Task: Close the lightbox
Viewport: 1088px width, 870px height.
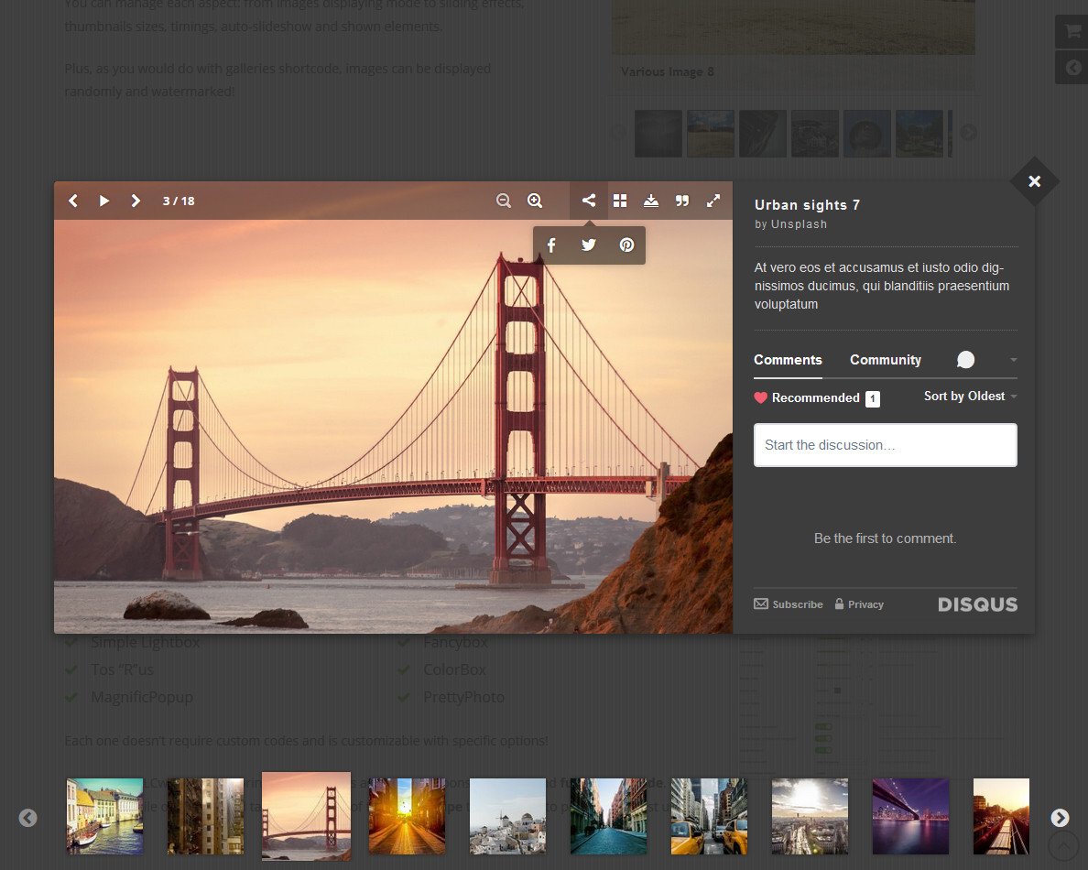Action: 1035,181
